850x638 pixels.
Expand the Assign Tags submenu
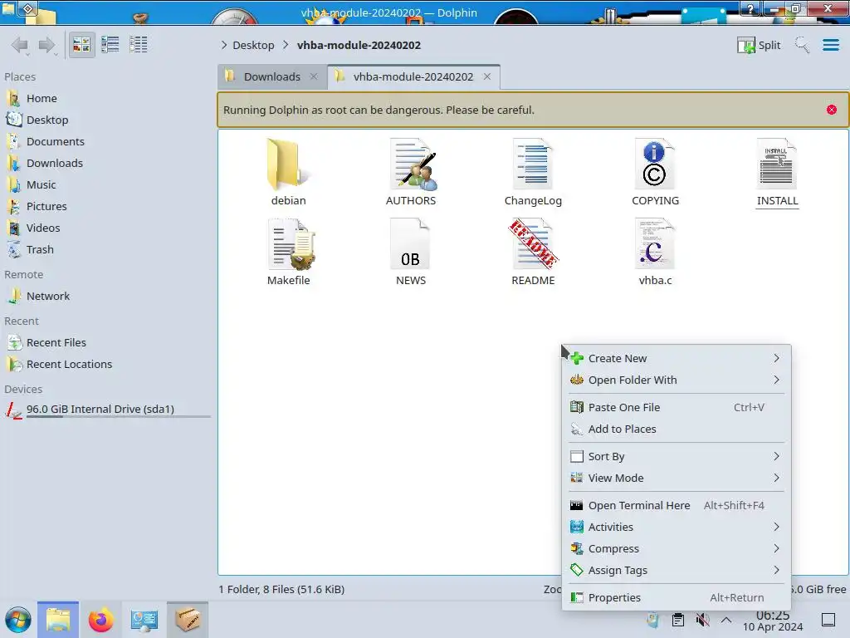[x=676, y=571]
